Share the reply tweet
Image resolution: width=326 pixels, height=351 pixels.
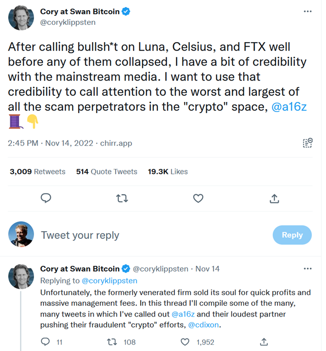tap(264, 342)
